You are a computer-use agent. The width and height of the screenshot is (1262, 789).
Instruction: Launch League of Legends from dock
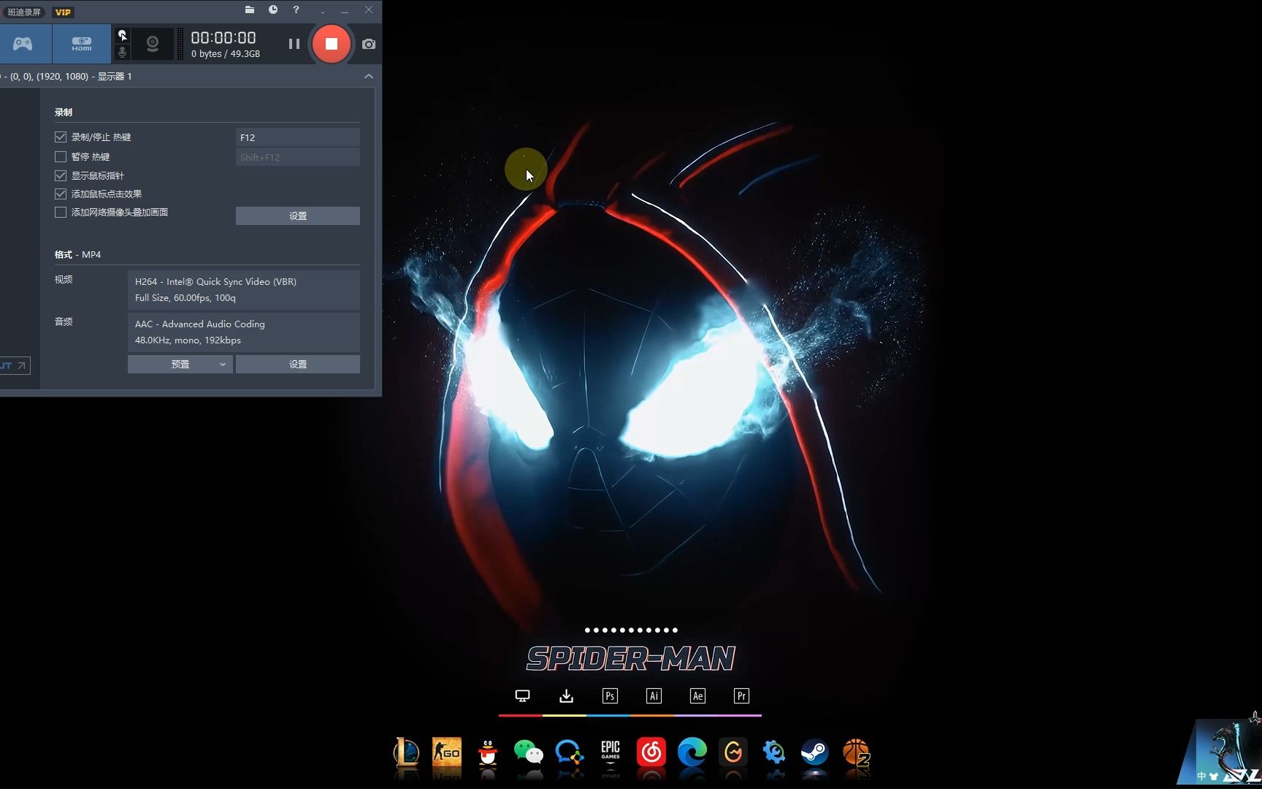406,752
